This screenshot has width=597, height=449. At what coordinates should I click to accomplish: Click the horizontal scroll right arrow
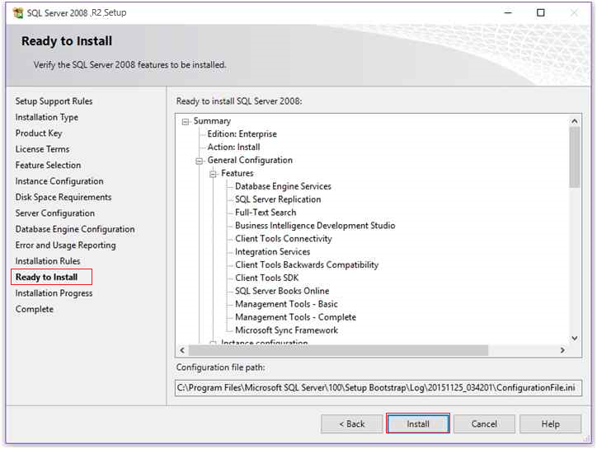coord(562,350)
